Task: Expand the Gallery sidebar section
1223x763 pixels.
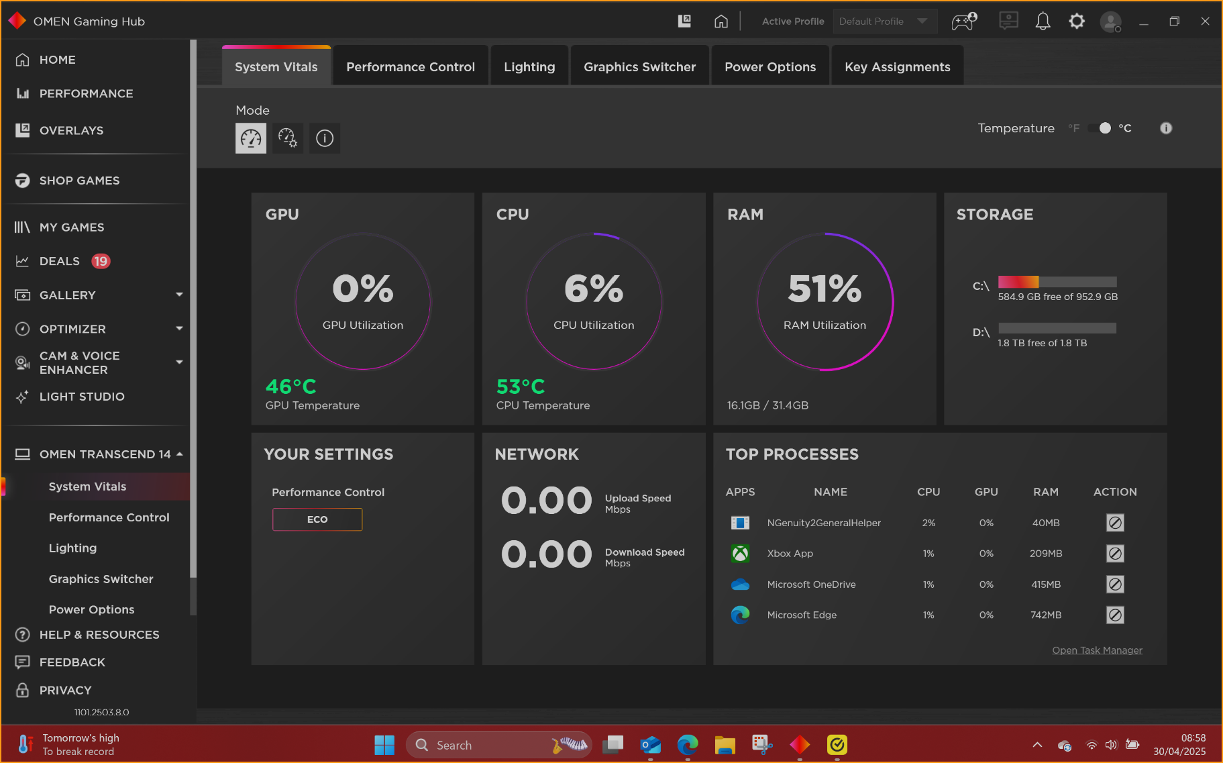Action: click(x=179, y=295)
